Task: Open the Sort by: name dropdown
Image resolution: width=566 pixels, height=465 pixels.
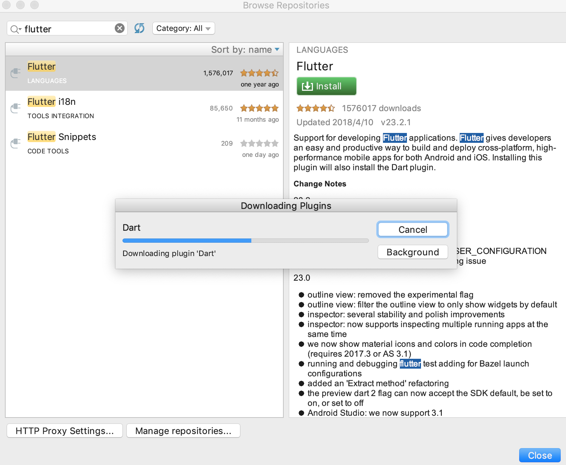Action: pyautogui.click(x=245, y=50)
